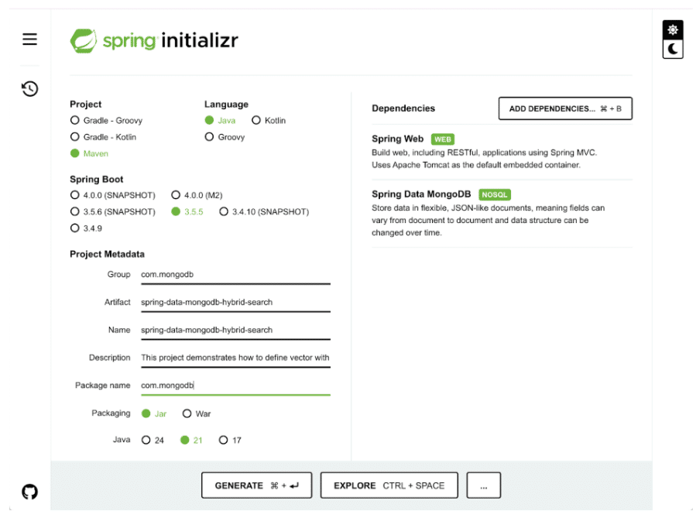Open the hamburger menu
Viewport: 696px width, 525px height.
tap(29, 39)
